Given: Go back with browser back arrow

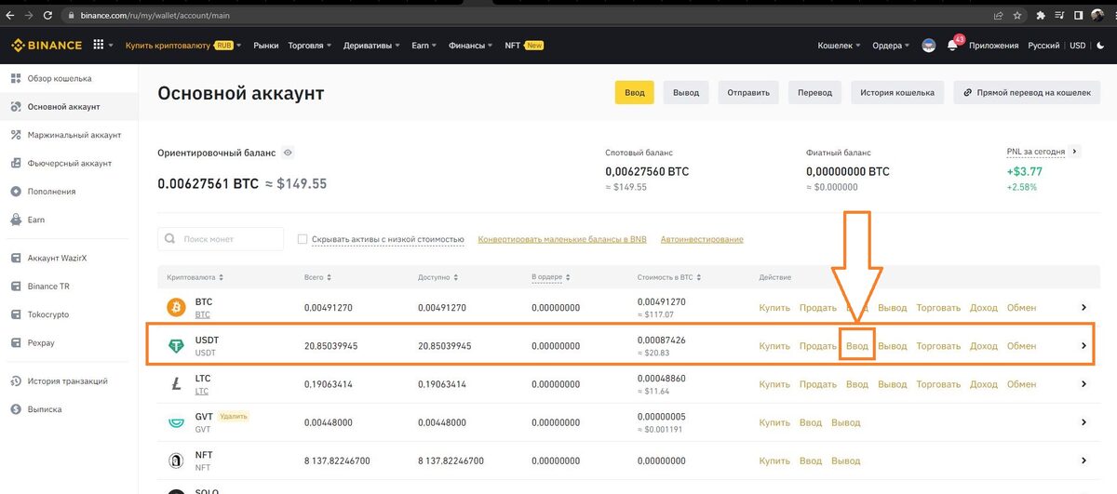Looking at the screenshot, I should tap(10, 15).
